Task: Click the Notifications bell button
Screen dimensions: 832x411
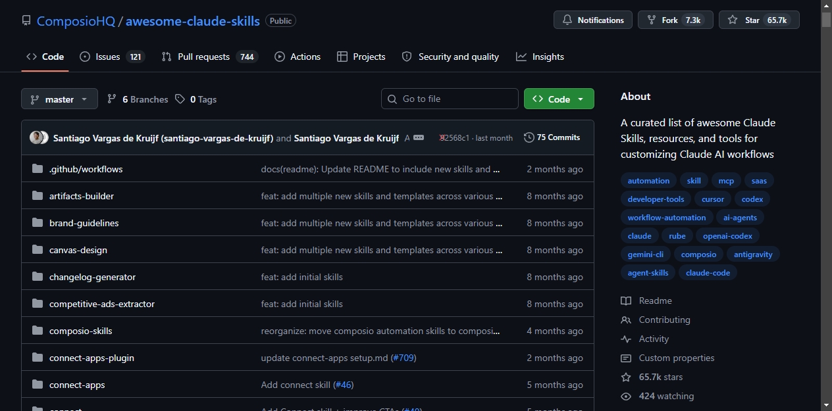Action: (593, 20)
